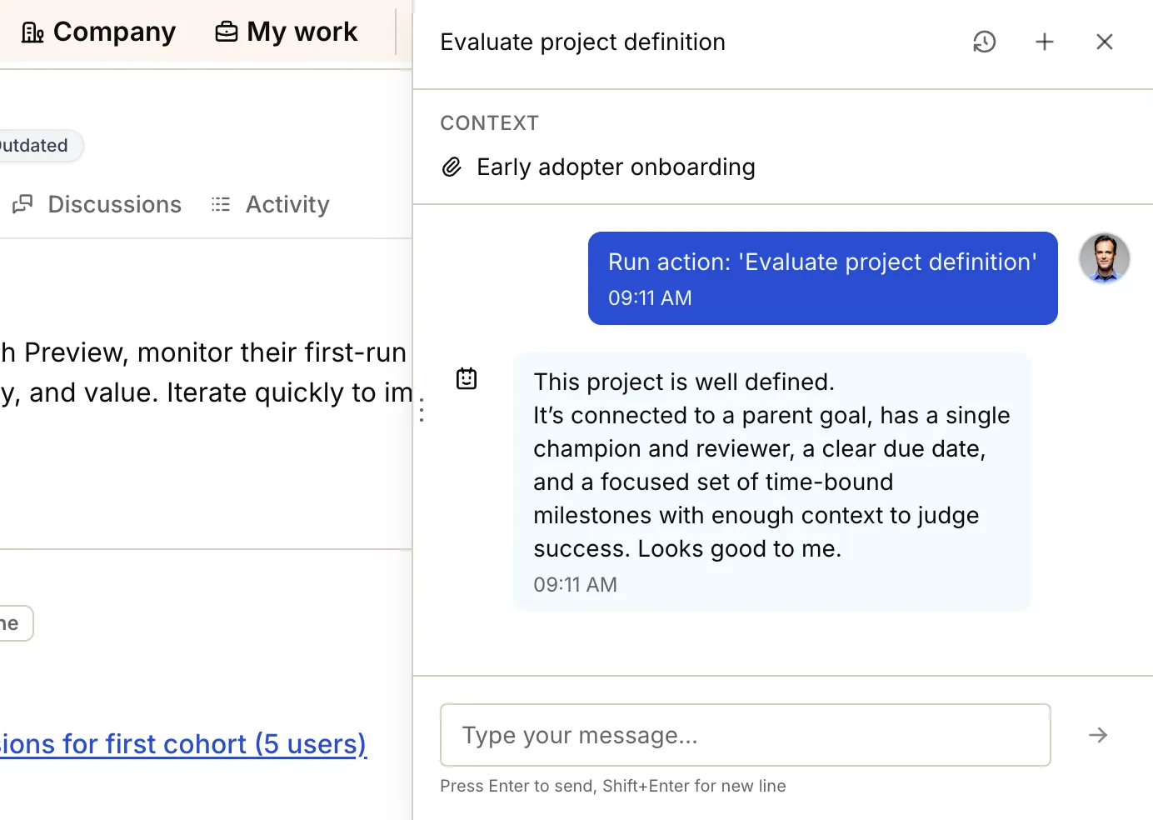Send the message with arrow icon
Image resolution: width=1153 pixels, height=820 pixels.
1097,735
